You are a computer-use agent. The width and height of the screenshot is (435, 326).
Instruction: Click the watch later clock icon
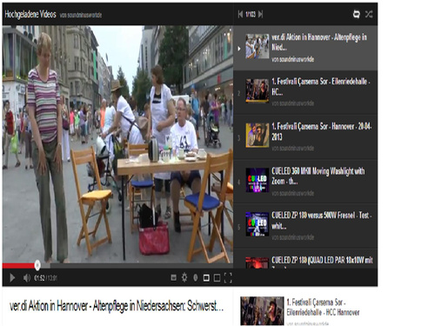(196, 278)
